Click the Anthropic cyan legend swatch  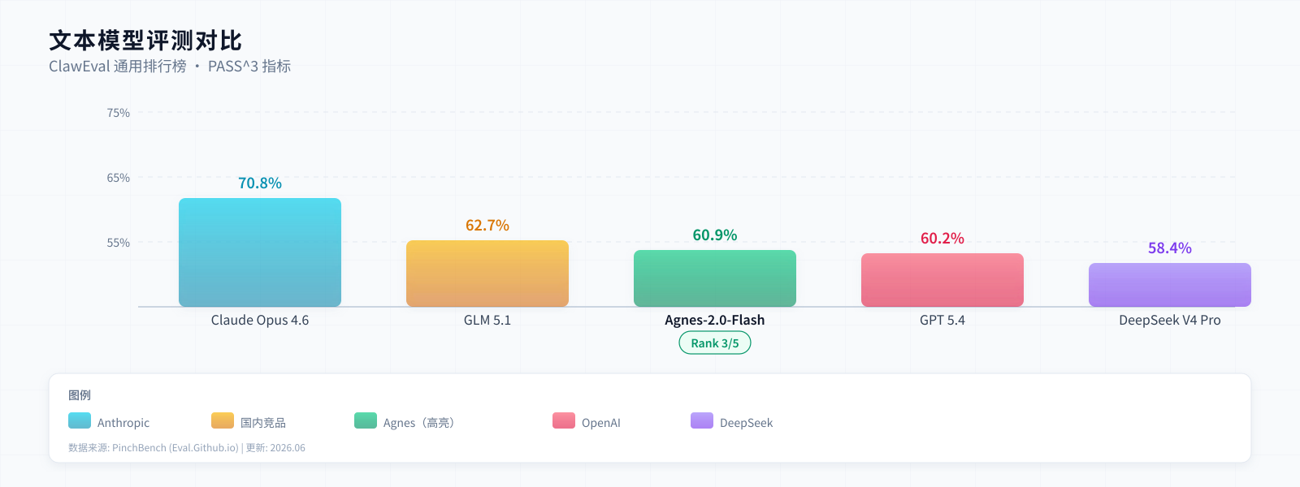click(x=80, y=420)
